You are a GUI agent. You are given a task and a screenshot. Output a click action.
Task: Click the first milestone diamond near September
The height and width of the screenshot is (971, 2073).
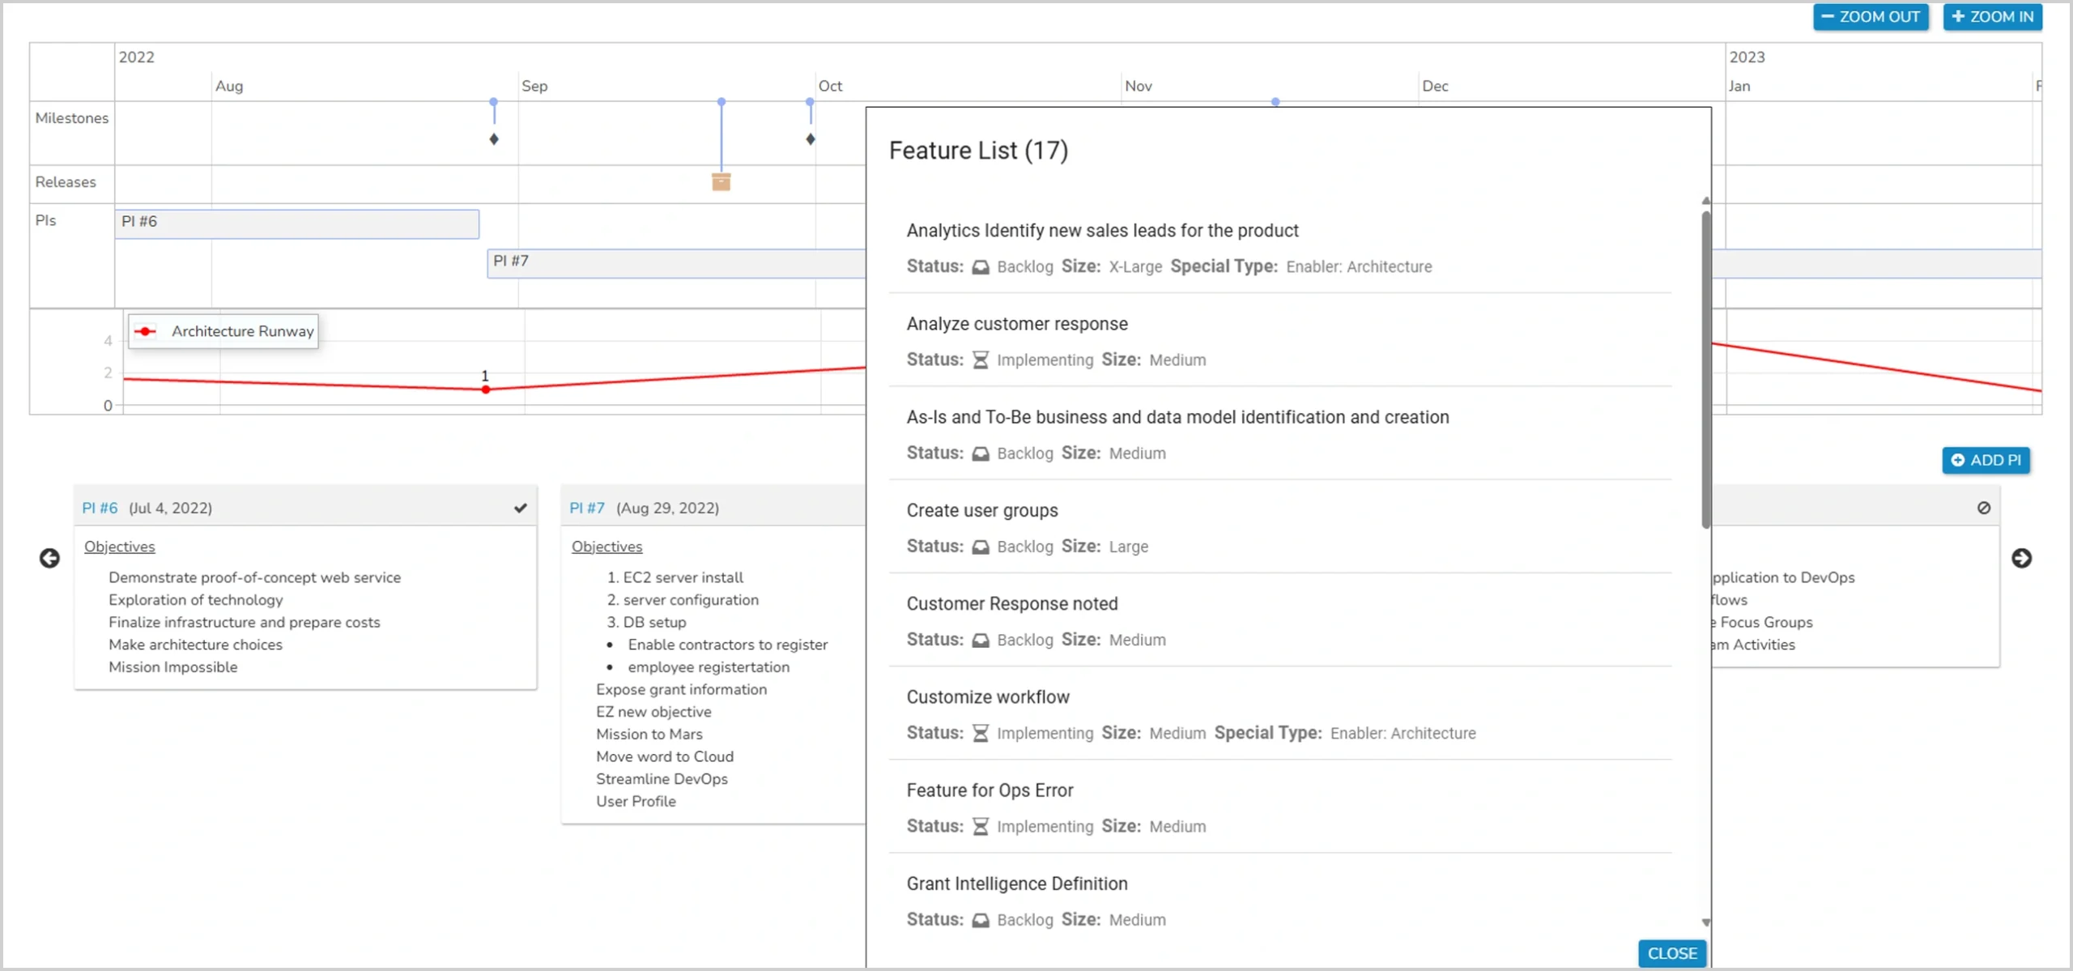(494, 139)
